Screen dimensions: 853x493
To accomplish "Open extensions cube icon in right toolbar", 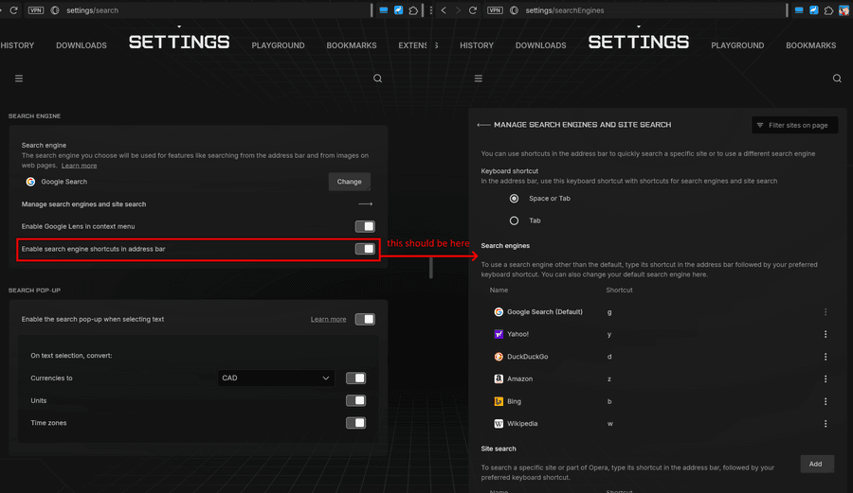I will [828, 10].
